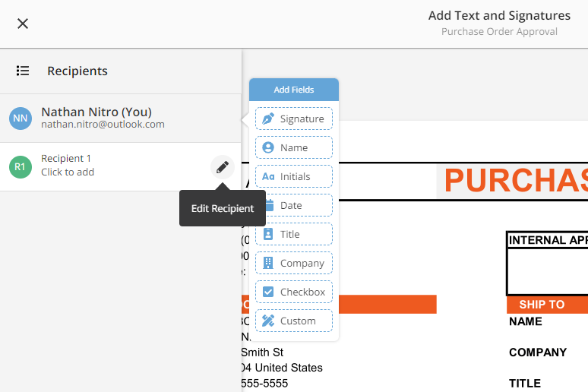588x392 pixels.
Task: Click the R1 green avatar circle
Action: point(21,166)
